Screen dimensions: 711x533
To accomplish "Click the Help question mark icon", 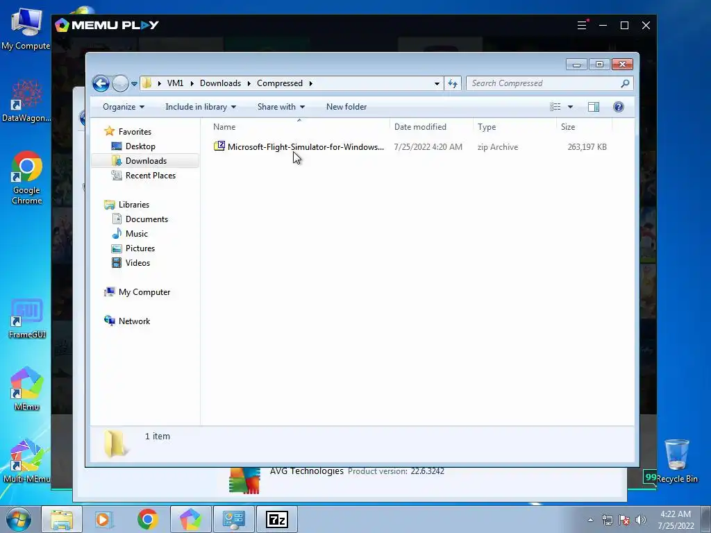I will pyautogui.click(x=619, y=107).
